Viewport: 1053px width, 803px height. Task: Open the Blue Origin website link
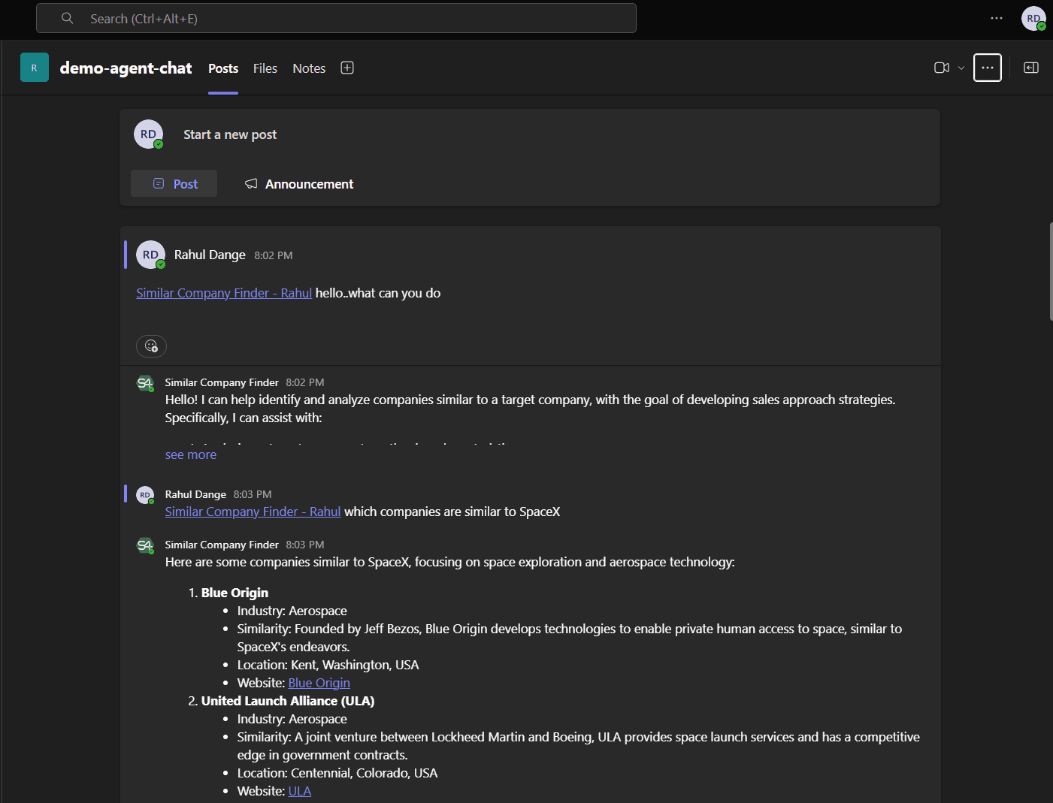tap(319, 683)
